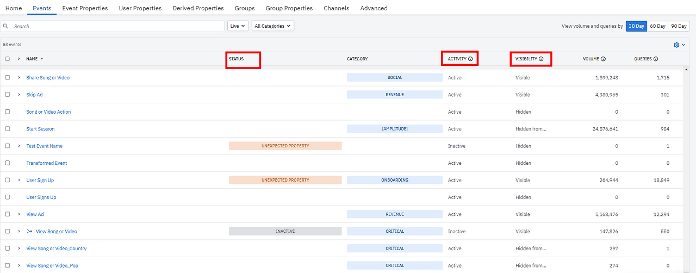Open the Transformed Event link
Image resolution: width=696 pixels, height=273 pixels.
click(46, 163)
